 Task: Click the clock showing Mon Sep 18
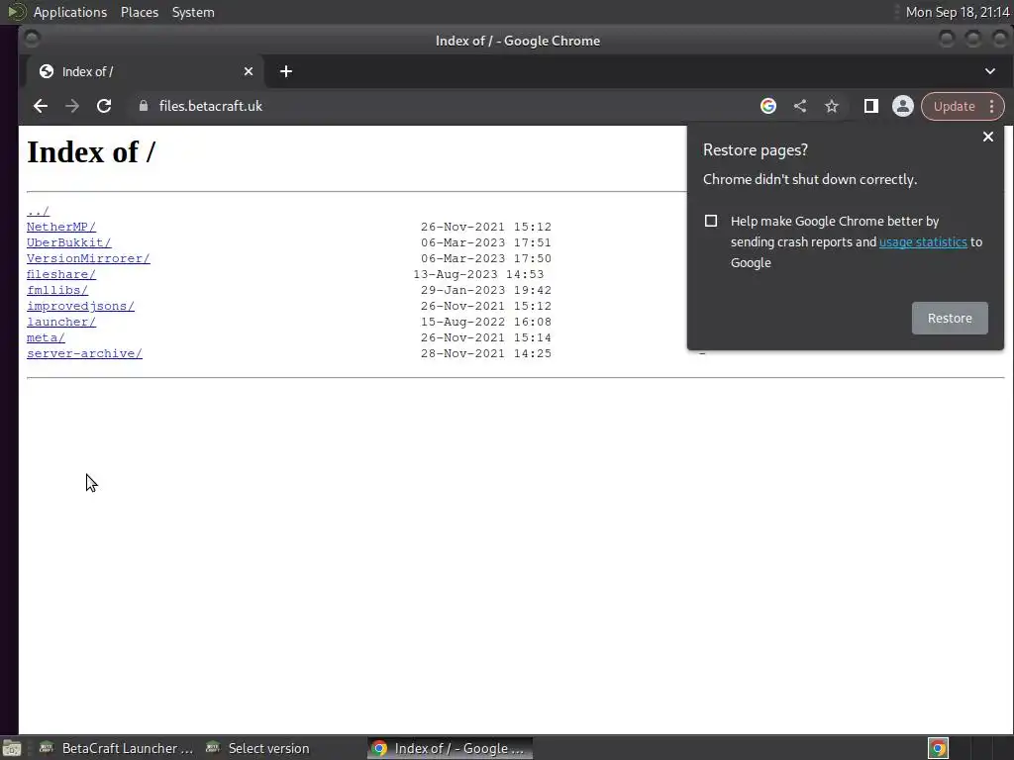tap(958, 12)
